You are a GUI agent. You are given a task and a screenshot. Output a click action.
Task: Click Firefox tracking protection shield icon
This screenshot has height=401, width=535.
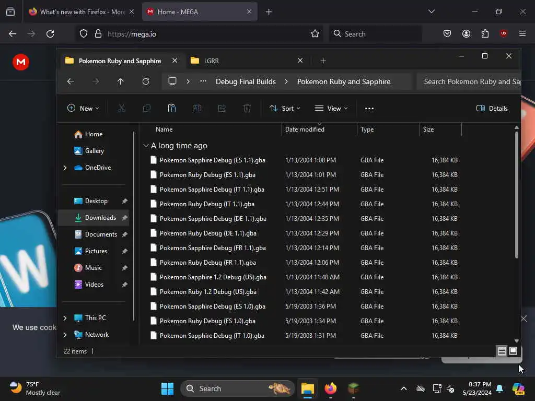click(x=84, y=34)
